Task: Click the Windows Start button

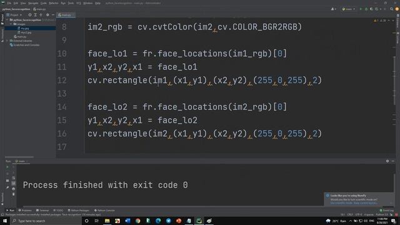Action: [4, 221]
